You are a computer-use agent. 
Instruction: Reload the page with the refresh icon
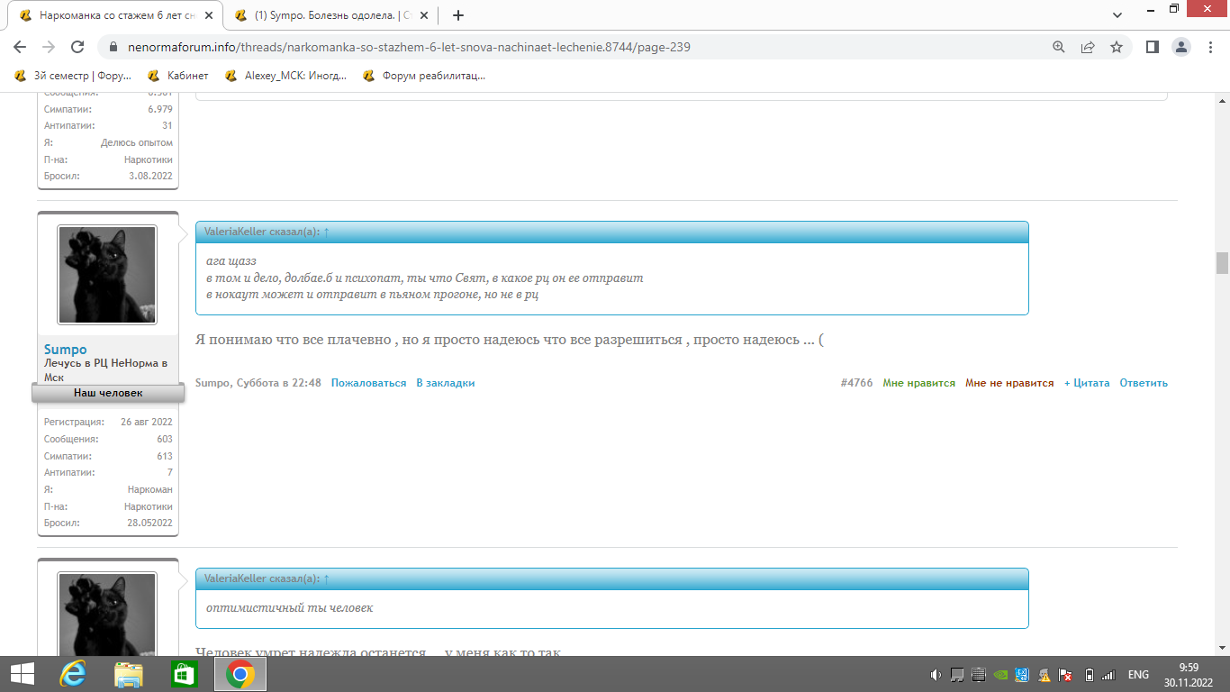click(x=77, y=47)
